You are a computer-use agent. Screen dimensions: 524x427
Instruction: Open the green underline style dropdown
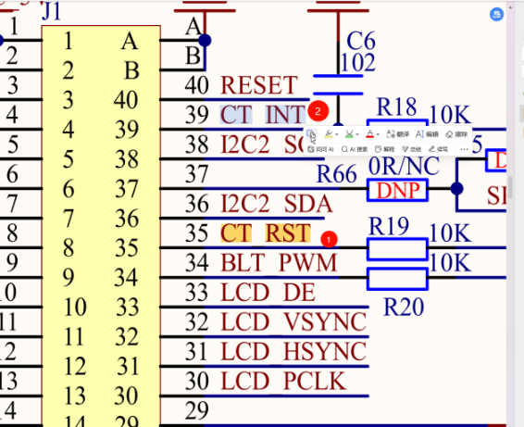[357, 134]
